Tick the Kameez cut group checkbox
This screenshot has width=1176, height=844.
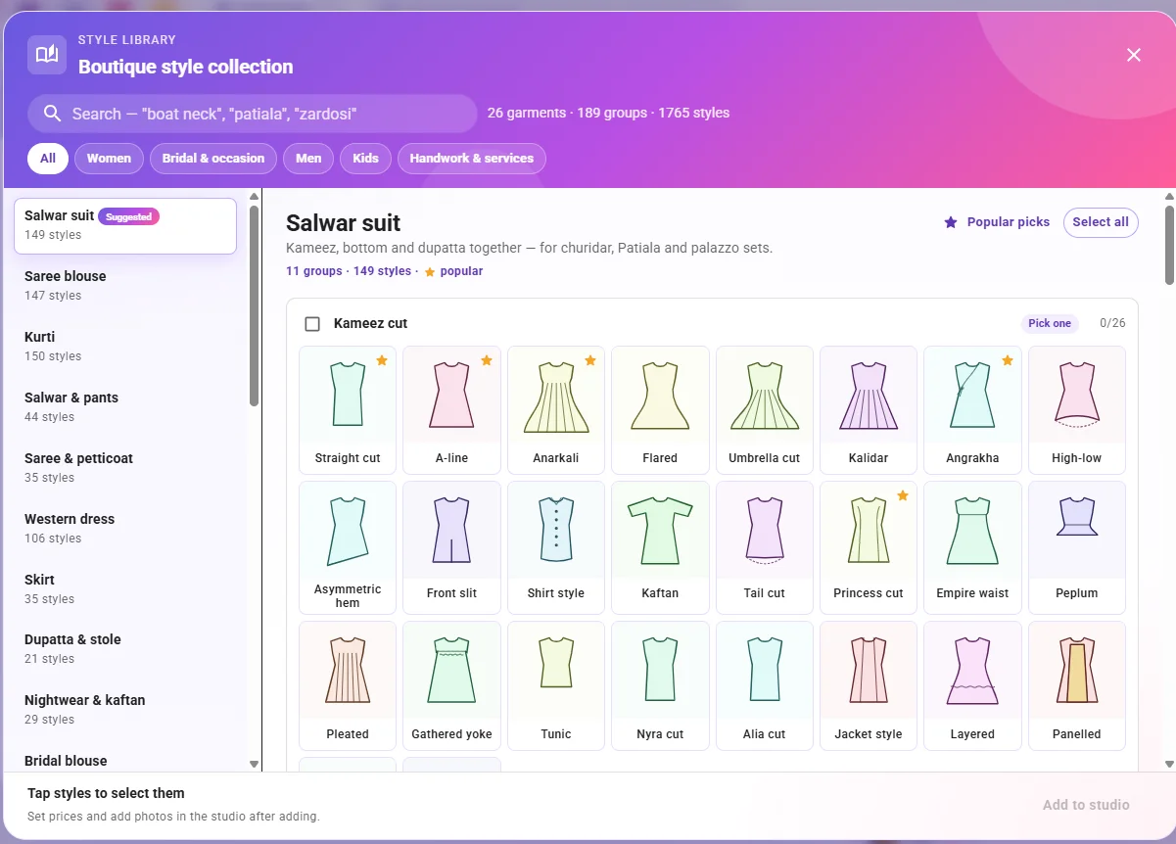point(312,324)
